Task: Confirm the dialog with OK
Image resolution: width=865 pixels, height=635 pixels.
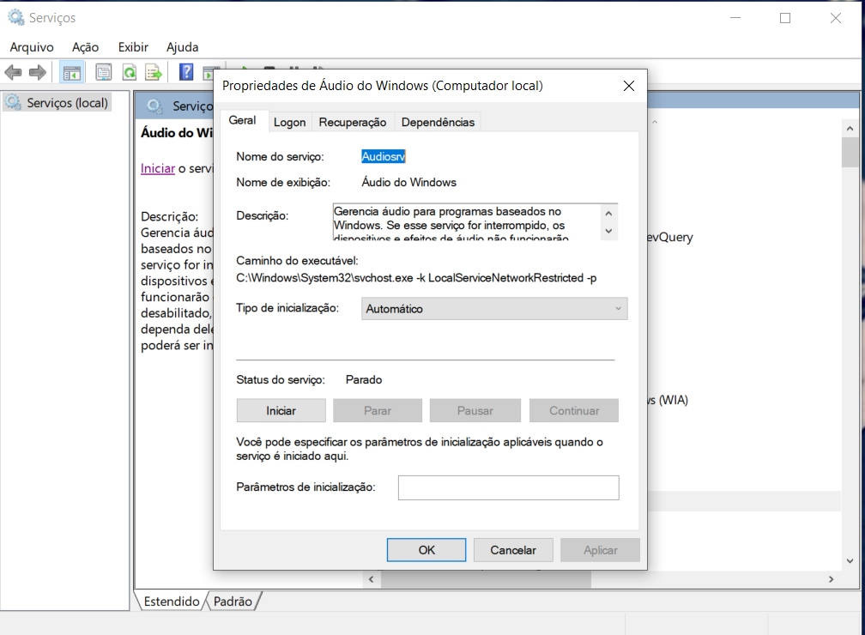Action: pyautogui.click(x=426, y=550)
